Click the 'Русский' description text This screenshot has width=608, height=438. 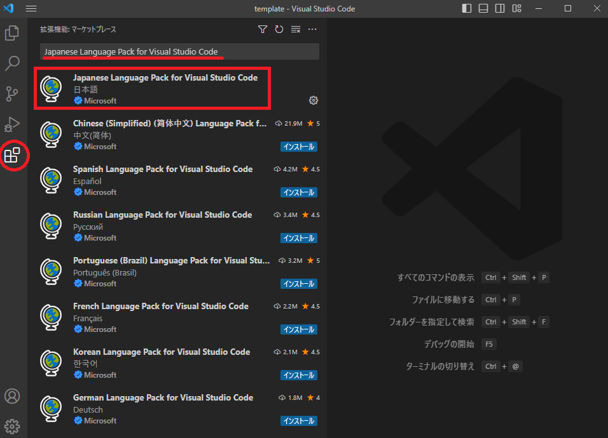(x=88, y=227)
